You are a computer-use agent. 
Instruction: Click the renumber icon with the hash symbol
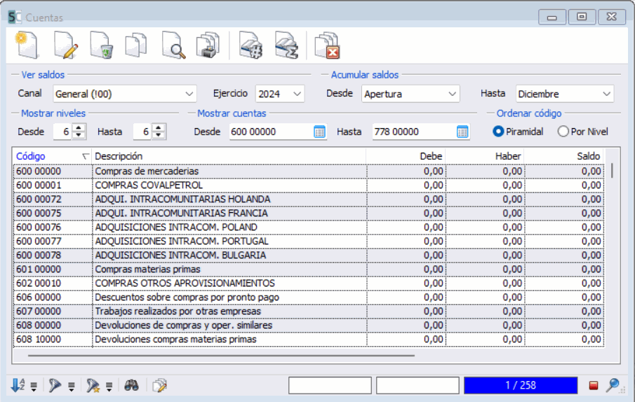click(x=250, y=46)
